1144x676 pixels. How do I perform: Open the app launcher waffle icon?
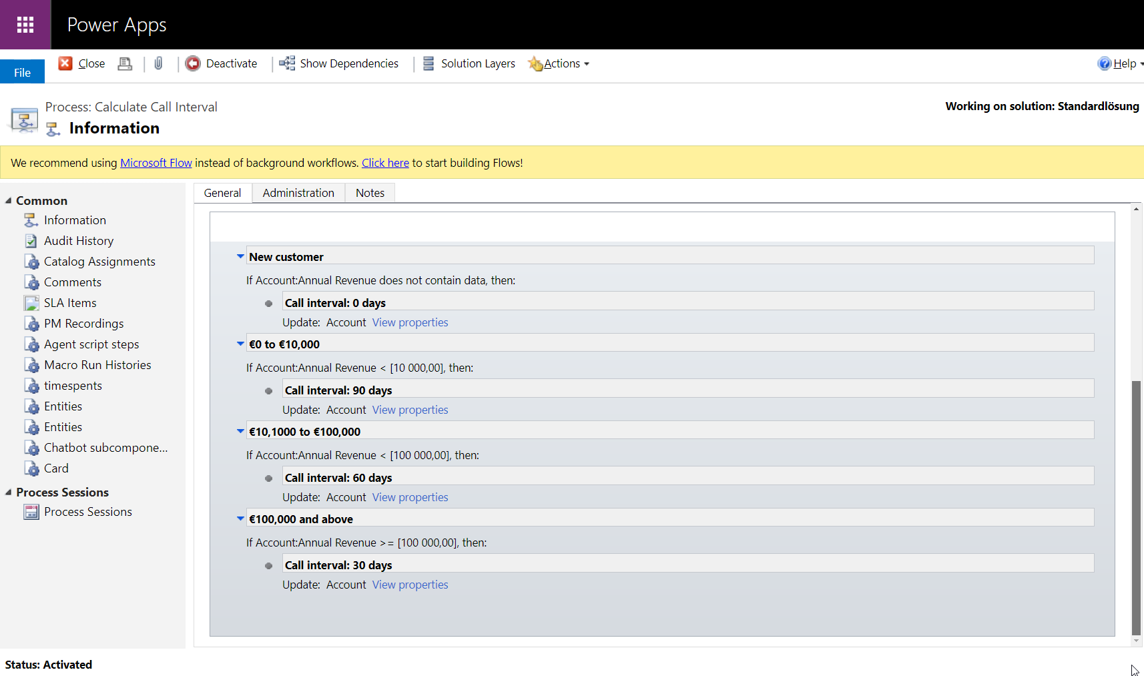[25, 25]
